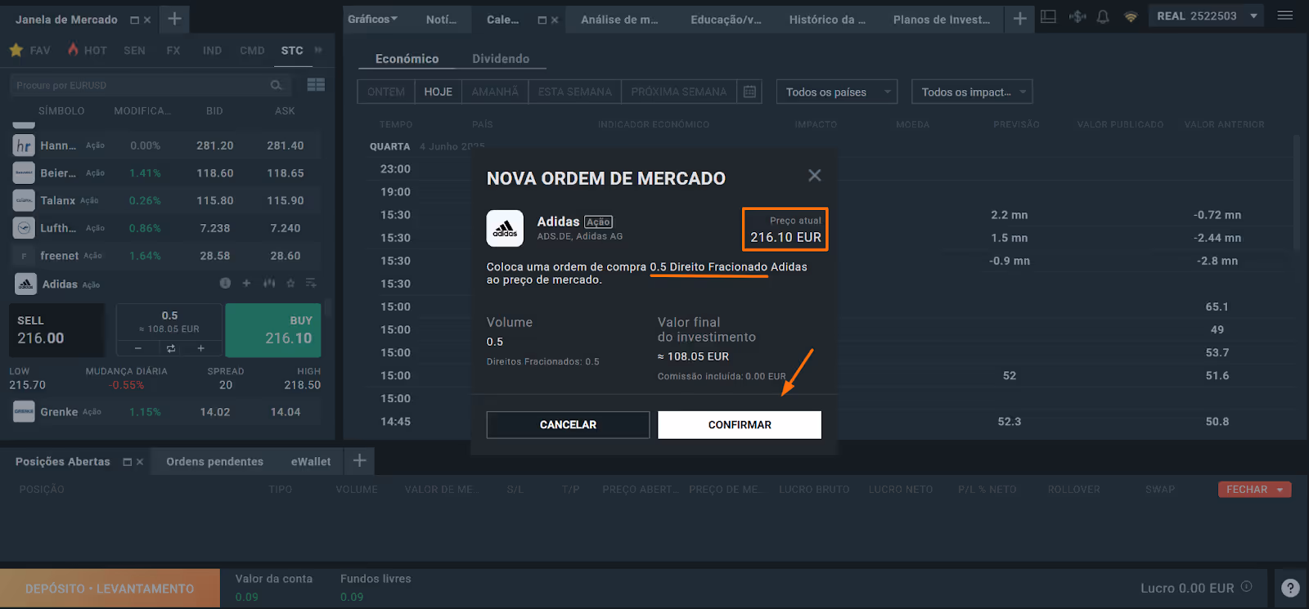Select the Hann... stock row
Screen dimensions: 1309x609
pos(166,146)
